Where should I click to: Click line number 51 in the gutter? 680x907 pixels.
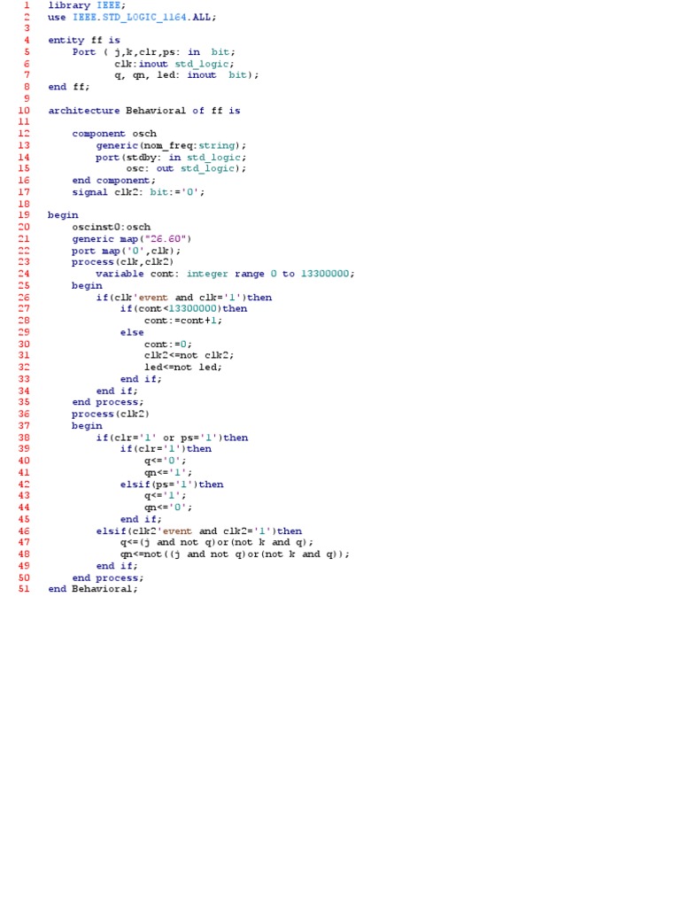24,589
